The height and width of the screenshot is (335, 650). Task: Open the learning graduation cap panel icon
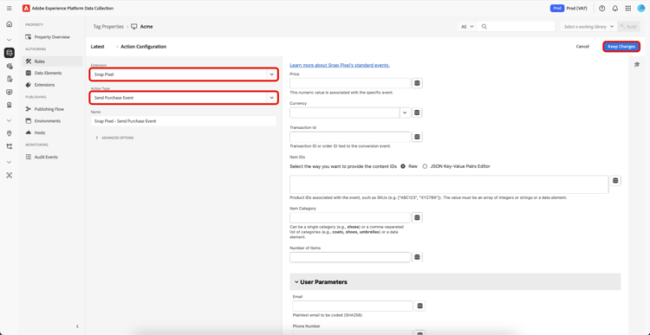point(637,64)
